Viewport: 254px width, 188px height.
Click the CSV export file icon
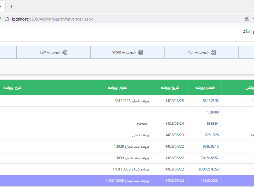click(x=65, y=52)
